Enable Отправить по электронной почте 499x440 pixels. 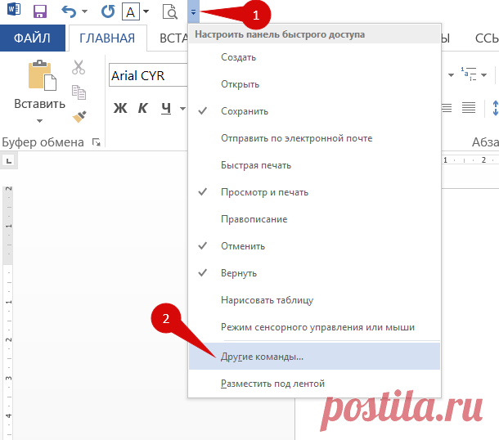314,138
